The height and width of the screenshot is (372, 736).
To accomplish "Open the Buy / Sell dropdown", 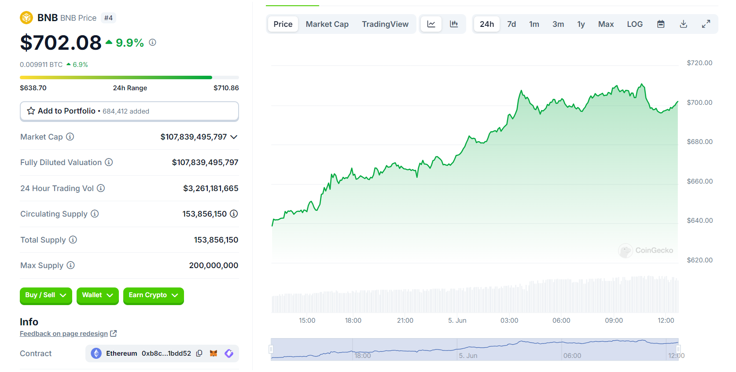I will 46,295.
